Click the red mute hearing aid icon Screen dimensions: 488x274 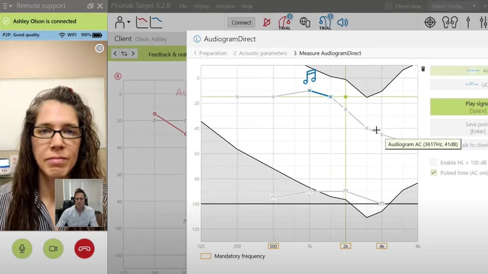point(267,22)
